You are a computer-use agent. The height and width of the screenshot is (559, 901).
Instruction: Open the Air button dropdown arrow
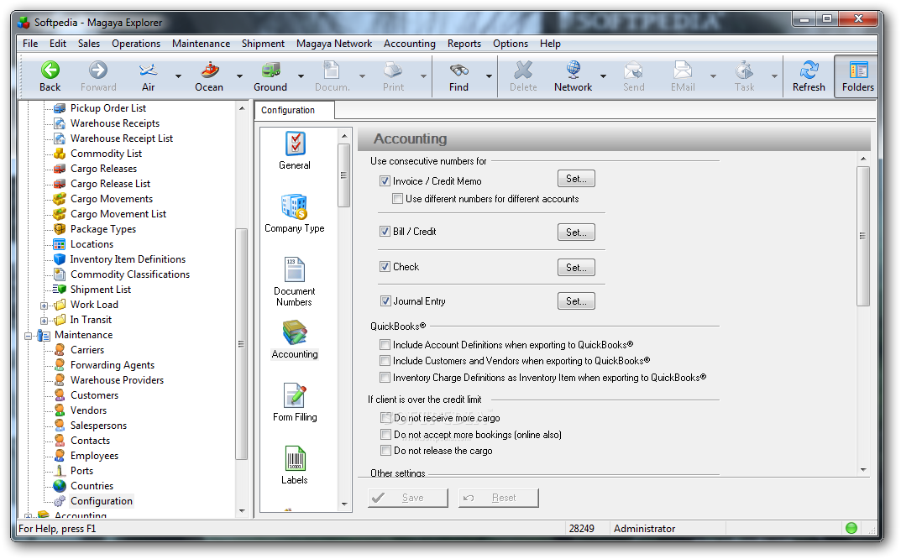click(178, 76)
